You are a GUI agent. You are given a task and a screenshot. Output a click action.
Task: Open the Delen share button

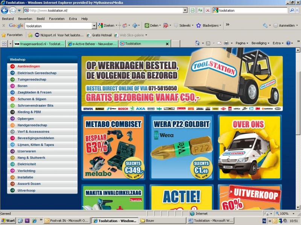click(152, 25)
